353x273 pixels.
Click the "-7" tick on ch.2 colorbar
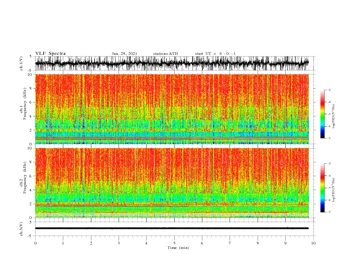click(328, 212)
